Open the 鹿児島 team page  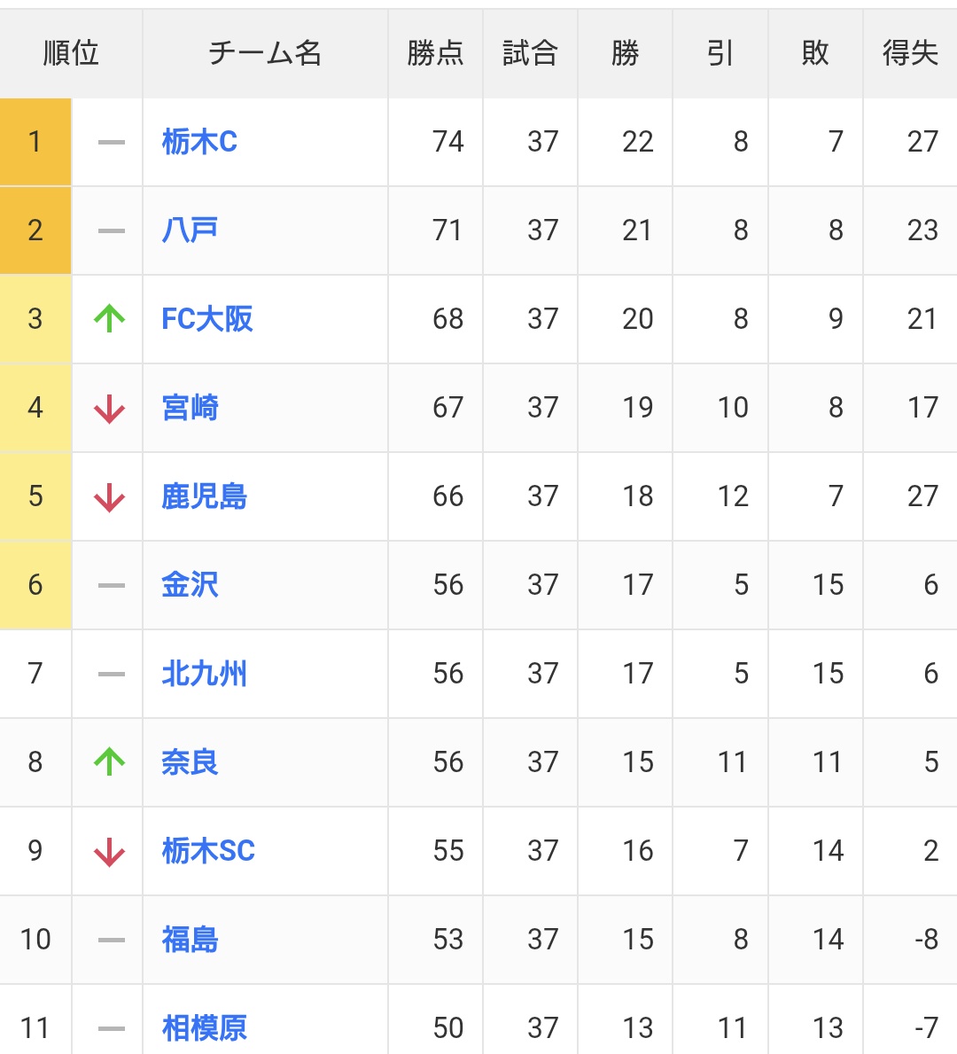204,496
